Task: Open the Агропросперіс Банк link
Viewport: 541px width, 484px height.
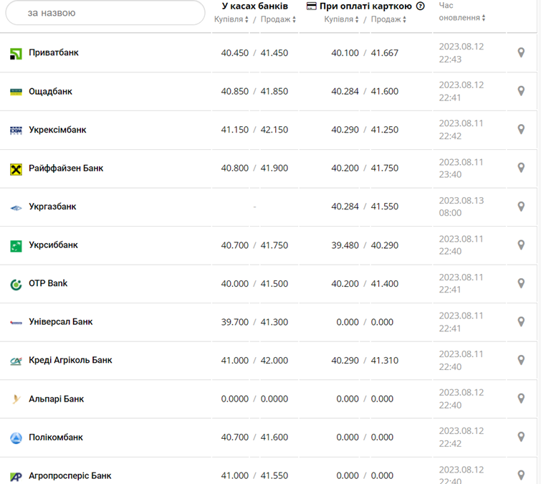Action: (x=70, y=475)
